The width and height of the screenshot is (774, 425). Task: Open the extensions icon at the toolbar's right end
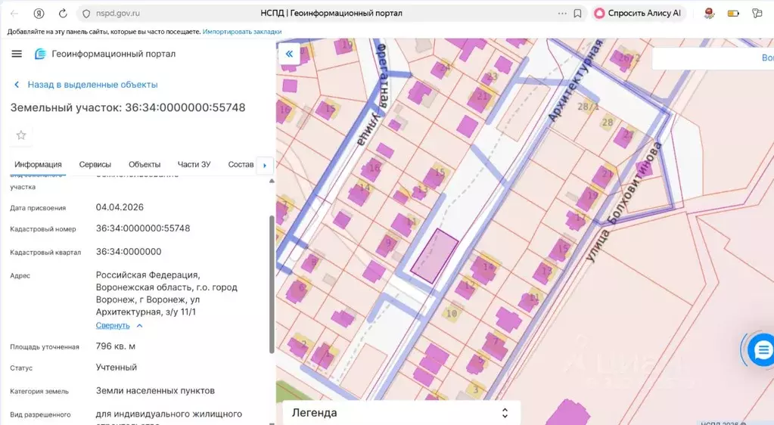pyautogui.click(x=757, y=14)
